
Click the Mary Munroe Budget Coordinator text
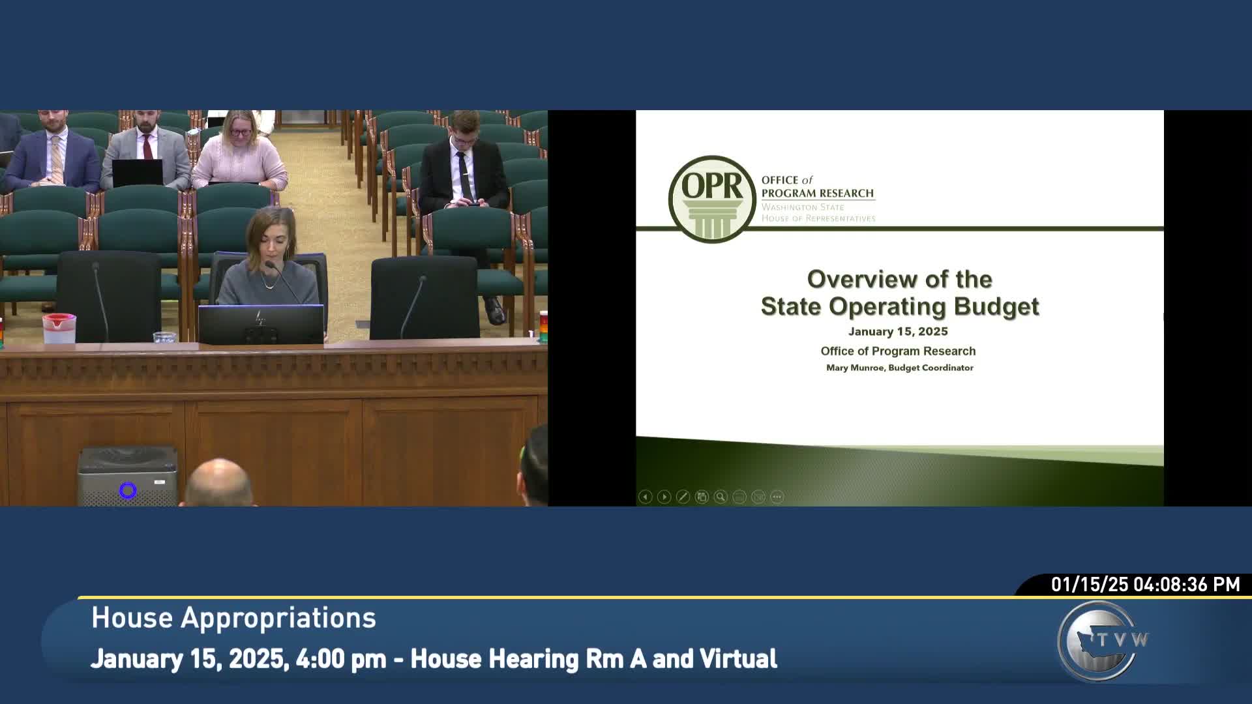coord(900,368)
